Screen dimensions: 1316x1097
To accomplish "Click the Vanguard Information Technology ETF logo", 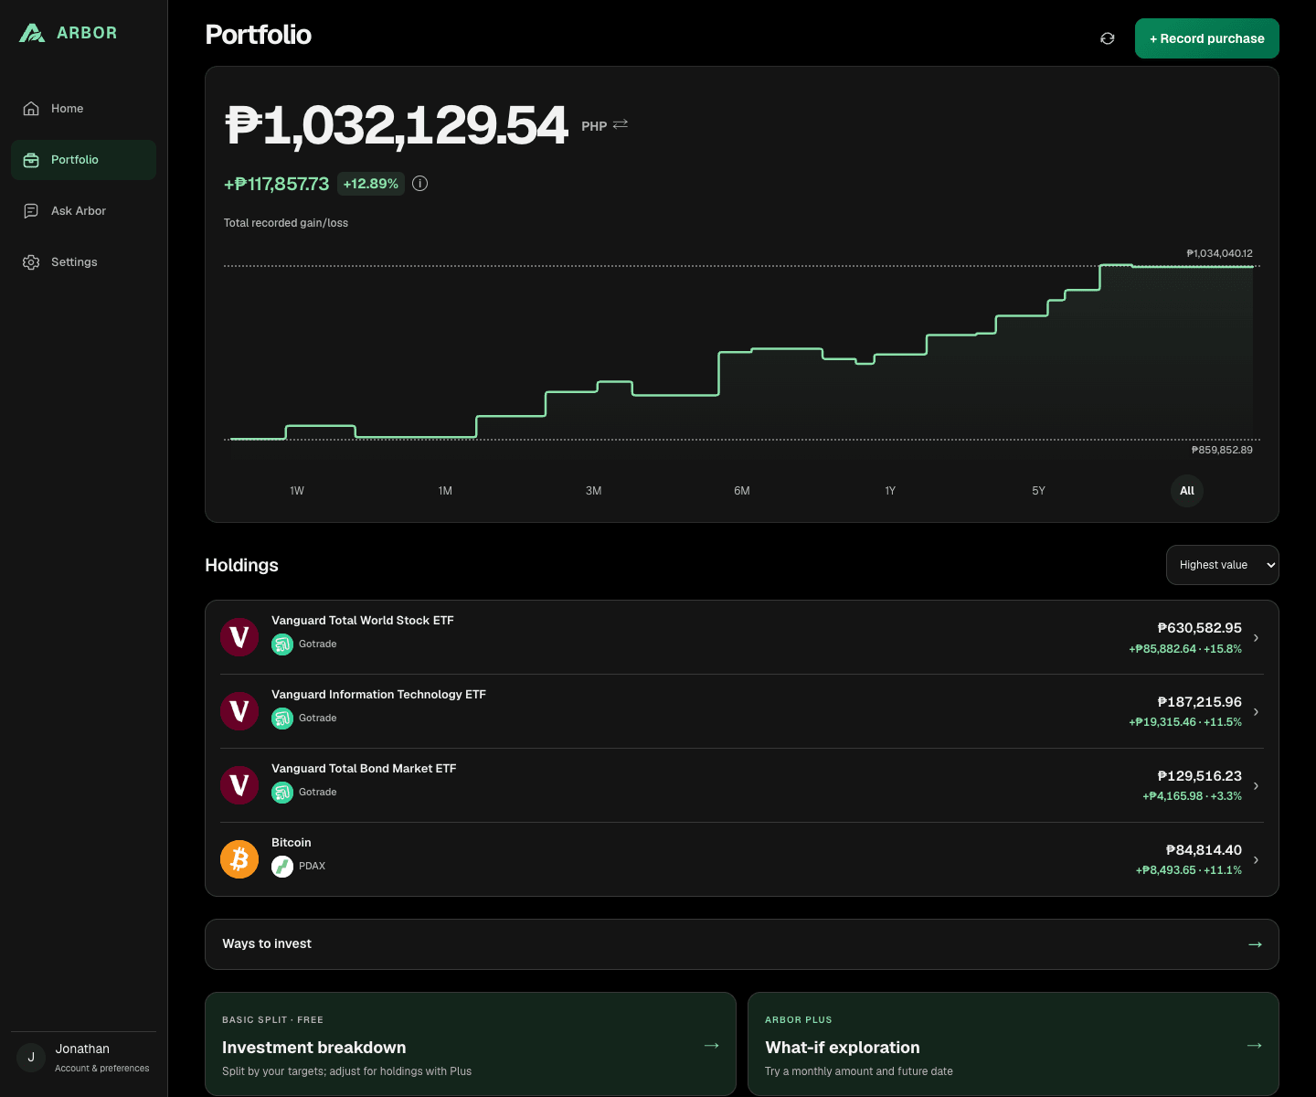I will (x=239, y=711).
